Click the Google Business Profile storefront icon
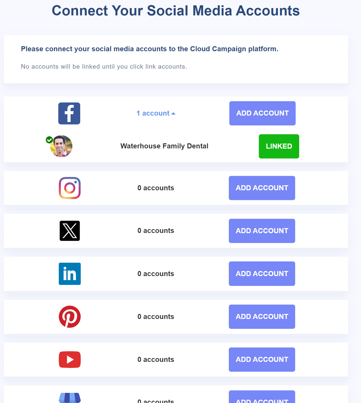This screenshot has width=361, height=403. click(70, 398)
